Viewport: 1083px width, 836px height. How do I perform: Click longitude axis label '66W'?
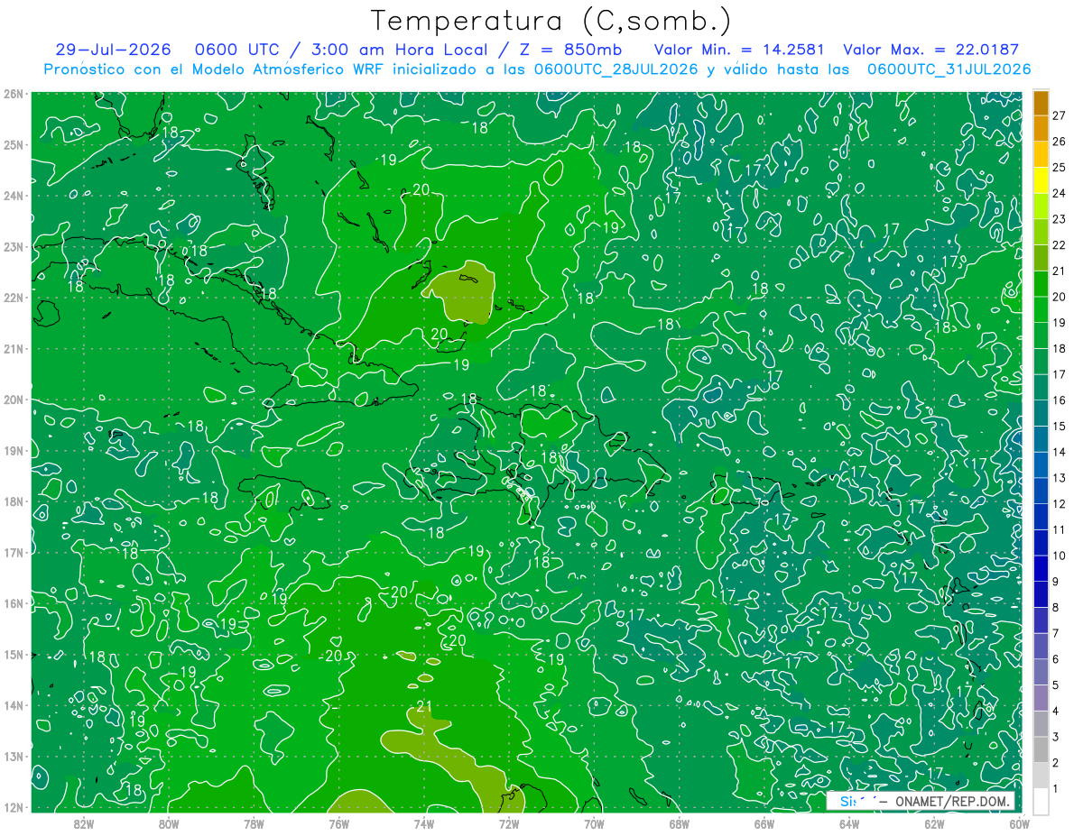tap(764, 823)
